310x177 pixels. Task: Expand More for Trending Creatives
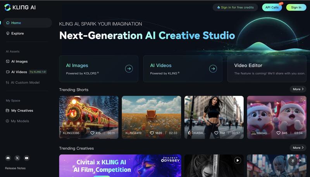298,148
